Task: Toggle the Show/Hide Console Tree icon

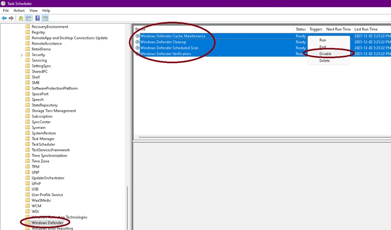Action: [x=29, y=18]
